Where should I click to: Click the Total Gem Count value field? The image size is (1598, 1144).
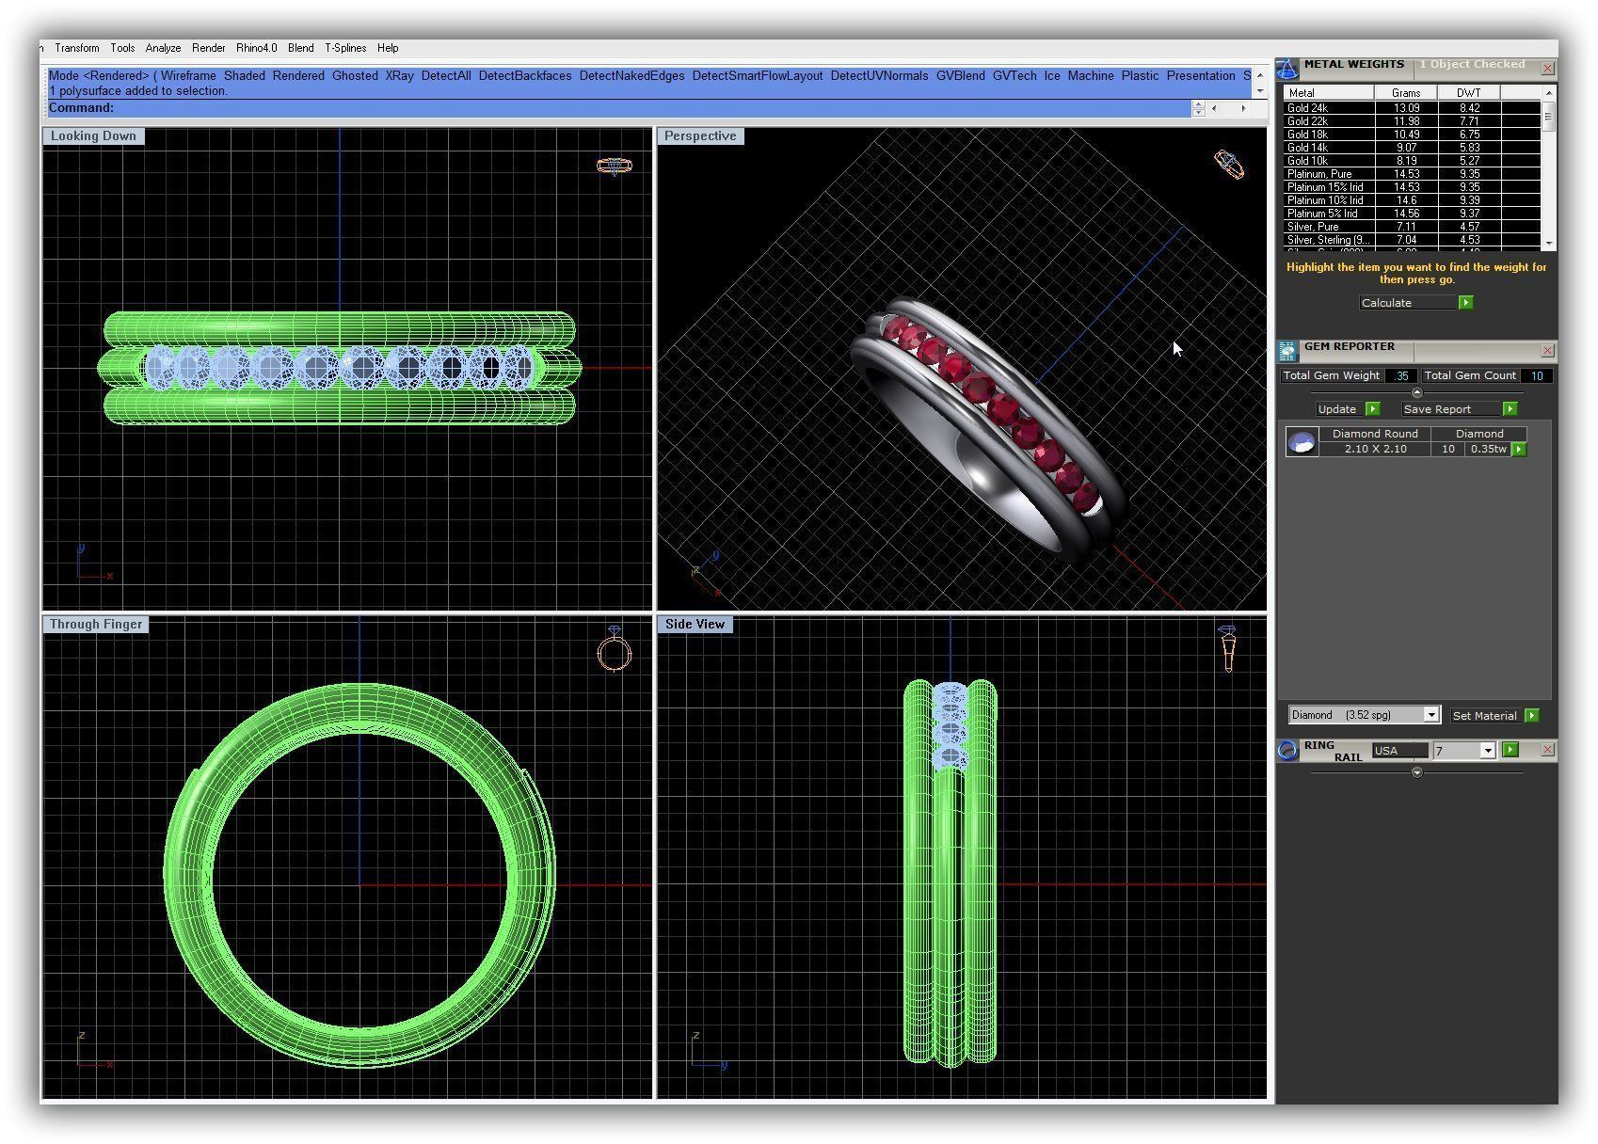1536,375
